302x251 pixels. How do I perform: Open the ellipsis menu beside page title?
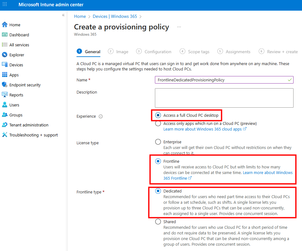click(179, 27)
